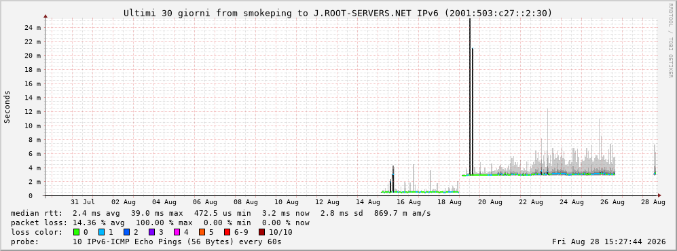
Task: Click the purple loss 3 swatch
Action: (152, 233)
